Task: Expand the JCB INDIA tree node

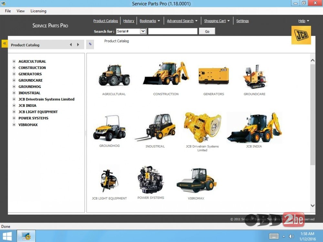Action: tap(14, 106)
